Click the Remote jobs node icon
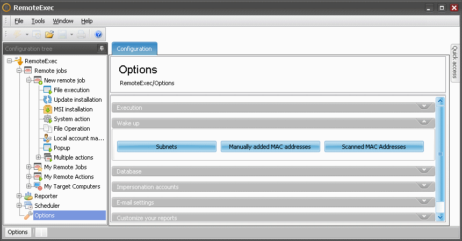 (x=28, y=71)
